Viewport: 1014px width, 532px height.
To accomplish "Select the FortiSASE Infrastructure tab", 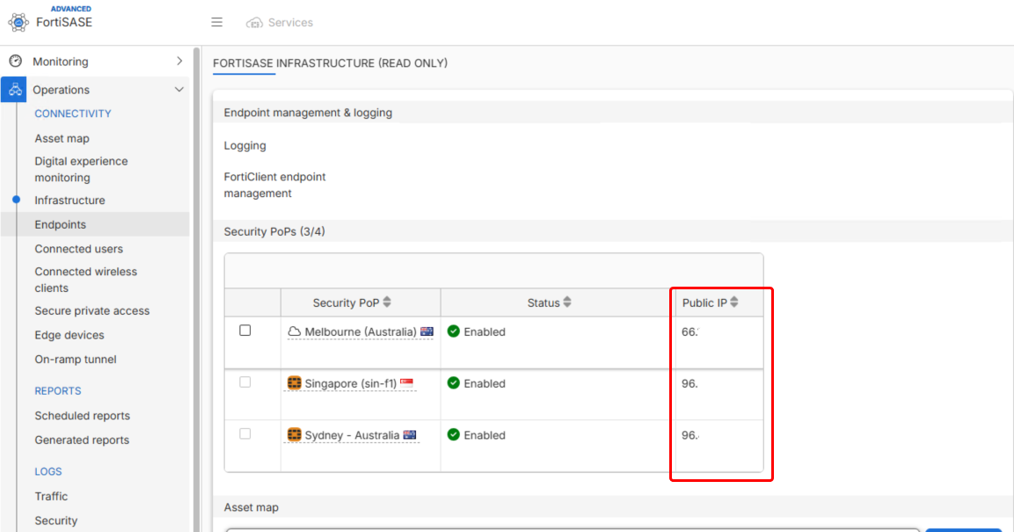I will (x=330, y=63).
